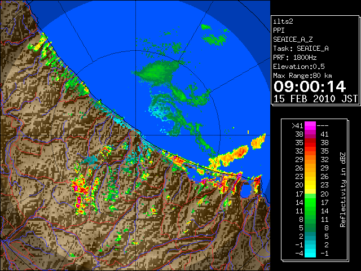The height and width of the screenshot is (271, 361).
Task: Click the 'Max Range:80 km' text
Action: (x=302, y=76)
